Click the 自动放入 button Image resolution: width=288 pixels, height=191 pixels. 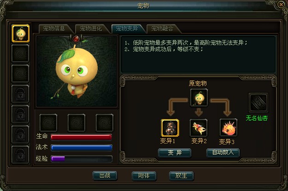tap(223, 153)
